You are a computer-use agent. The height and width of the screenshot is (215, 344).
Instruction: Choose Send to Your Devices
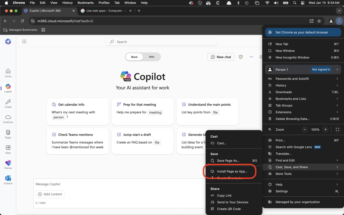[x=234, y=202]
